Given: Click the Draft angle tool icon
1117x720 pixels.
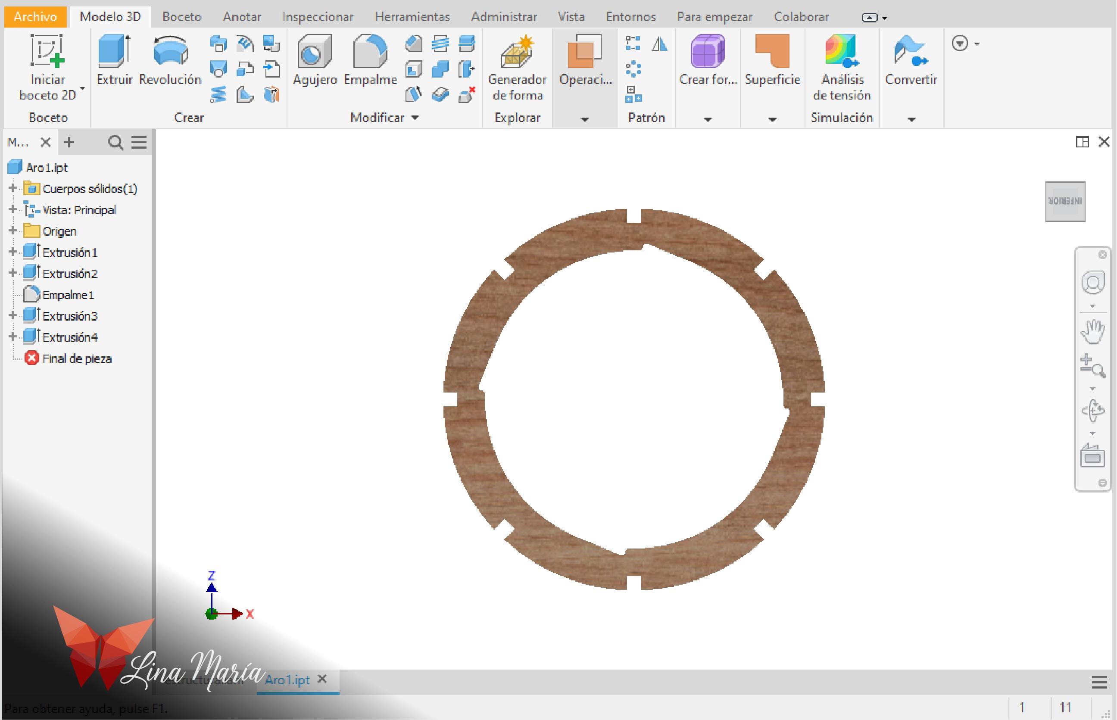Looking at the screenshot, I should pos(414,94).
